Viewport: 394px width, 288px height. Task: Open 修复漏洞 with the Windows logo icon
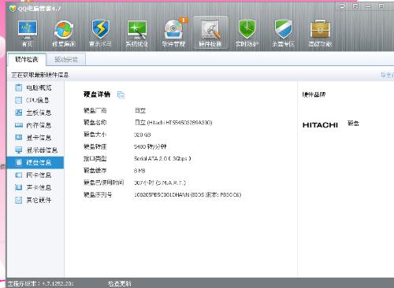coord(64,32)
